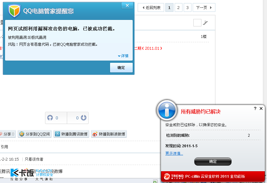Click 所有威胁均已解决 heading text
The height and width of the screenshot is (183, 267).
(x=200, y=112)
